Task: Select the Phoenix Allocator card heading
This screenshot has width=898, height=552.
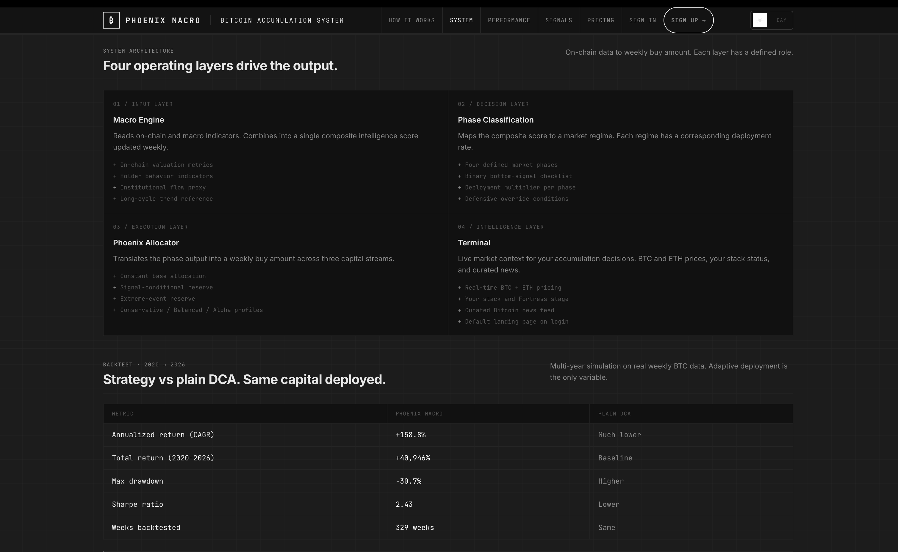Action: point(146,243)
